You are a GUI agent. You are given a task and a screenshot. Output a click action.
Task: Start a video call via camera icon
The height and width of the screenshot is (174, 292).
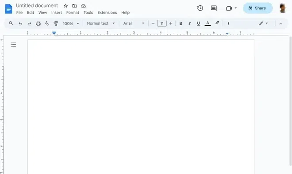point(229,8)
